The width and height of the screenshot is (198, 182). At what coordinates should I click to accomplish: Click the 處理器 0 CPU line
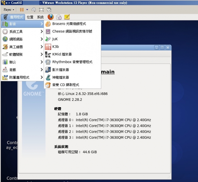(x=105, y=120)
